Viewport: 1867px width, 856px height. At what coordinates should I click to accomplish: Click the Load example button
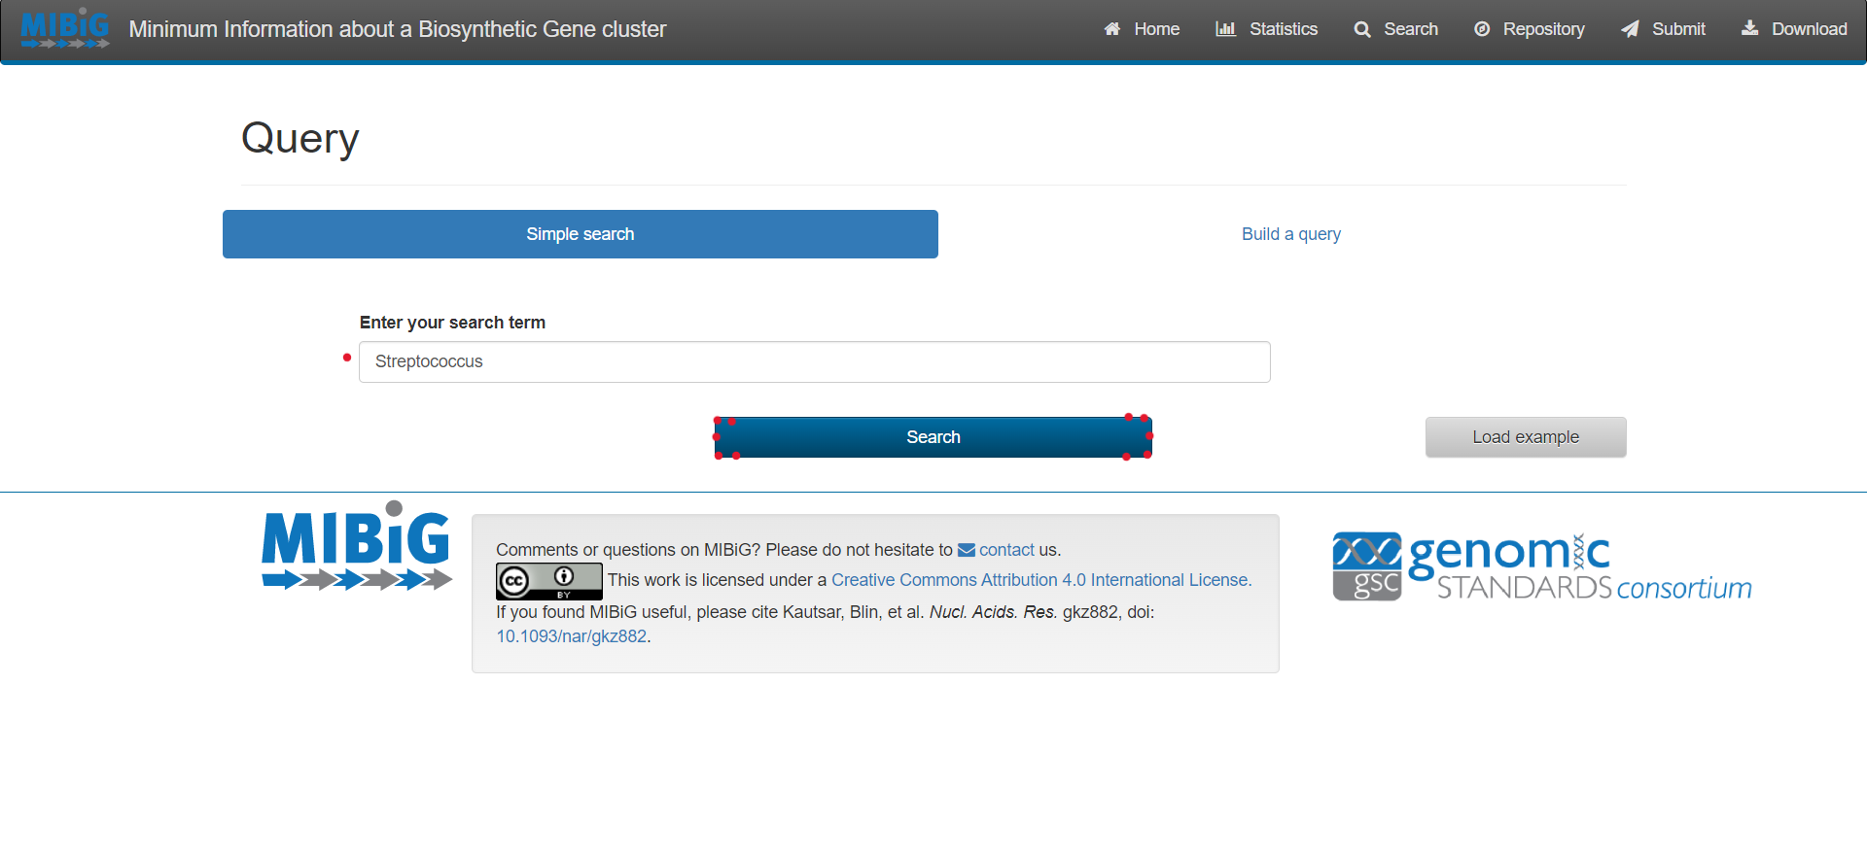point(1526,437)
